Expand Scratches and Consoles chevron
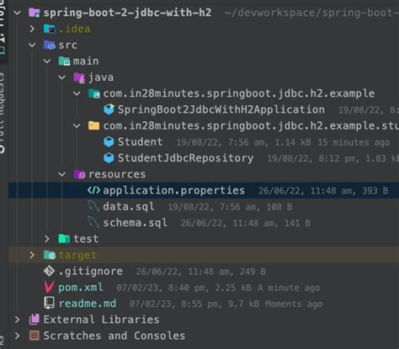This screenshot has height=349, width=399. point(18,336)
